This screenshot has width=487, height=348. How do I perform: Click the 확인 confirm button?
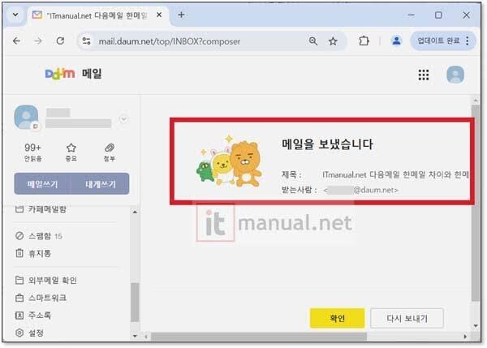pyautogui.click(x=337, y=318)
